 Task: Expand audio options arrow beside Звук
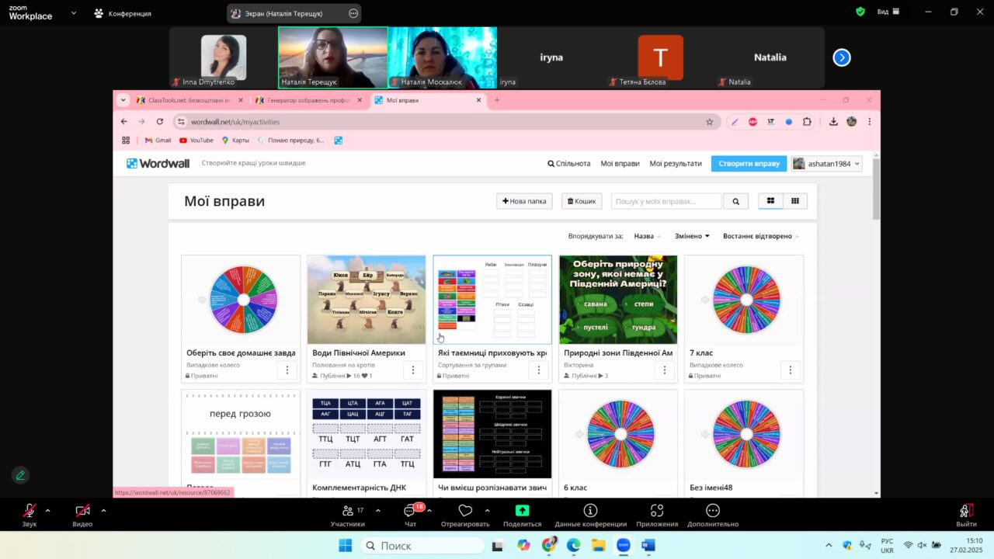click(x=47, y=511)
